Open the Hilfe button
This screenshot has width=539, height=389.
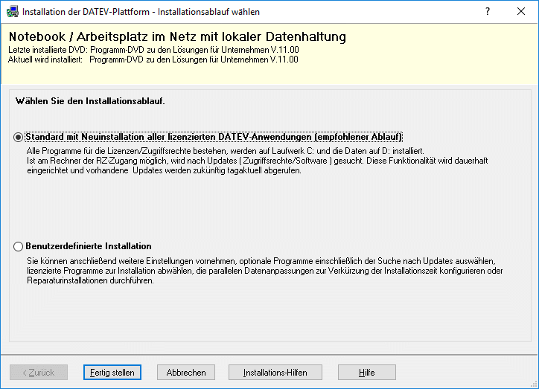367,373
